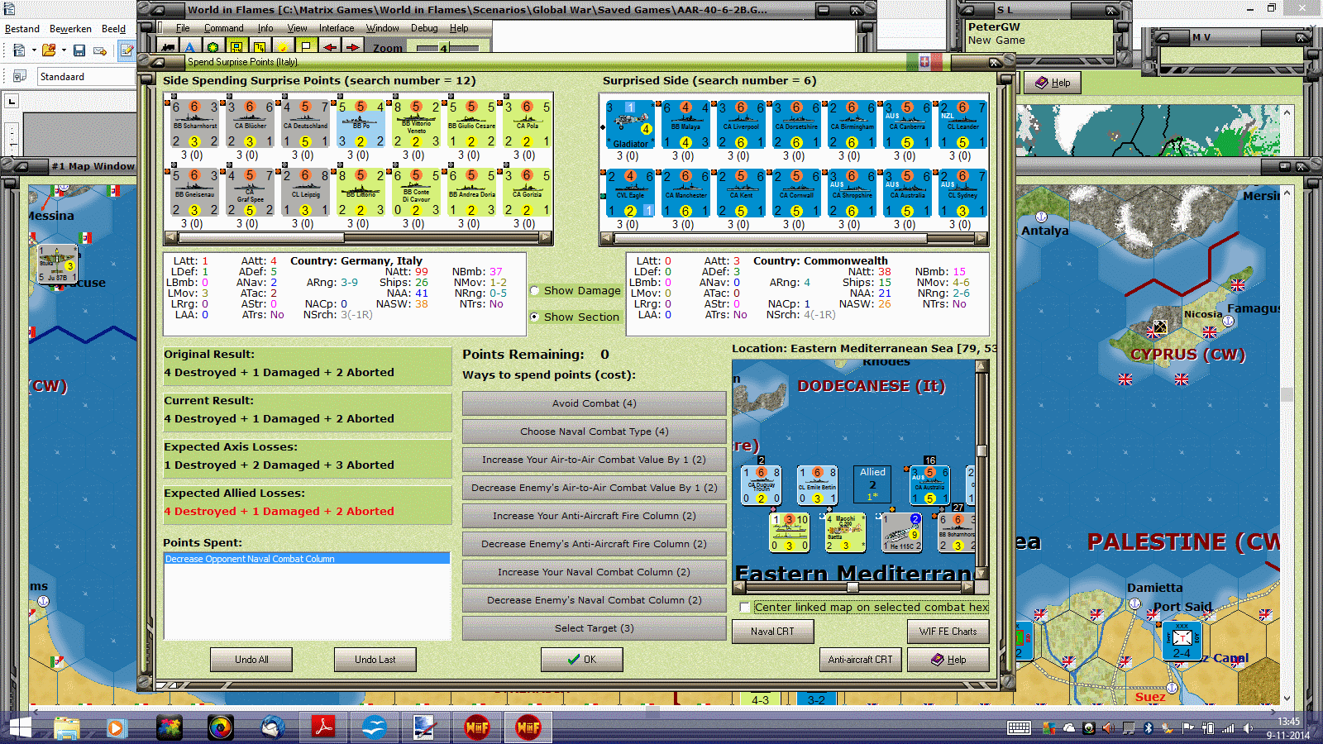The width and height of the screenshot is (1323, 744).
Task: Select the BB Malaya unit counter
Action: [685, 124]
